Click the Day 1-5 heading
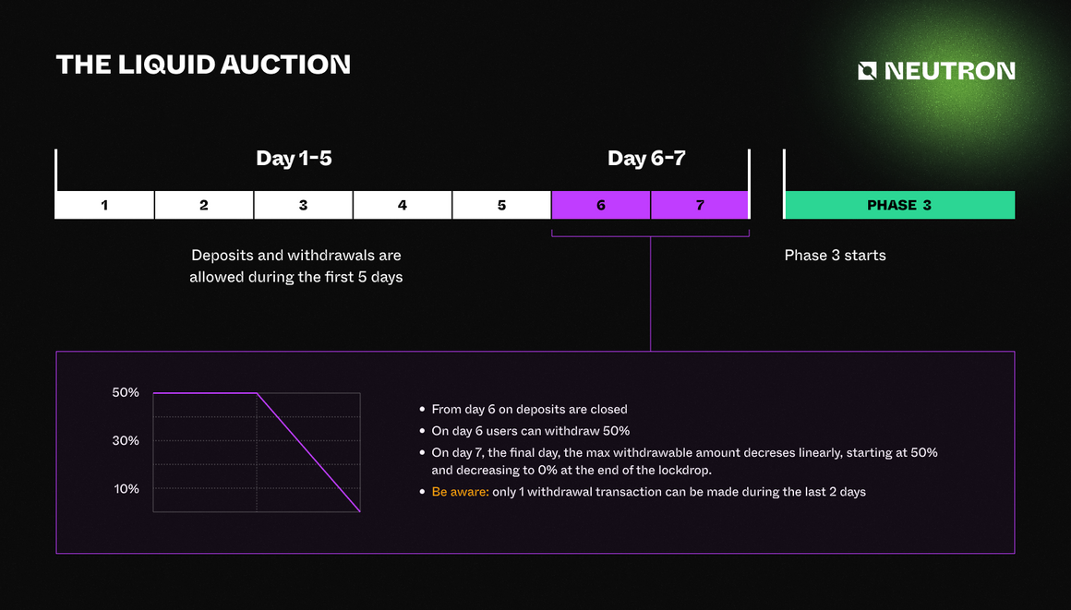 [294, 159]
